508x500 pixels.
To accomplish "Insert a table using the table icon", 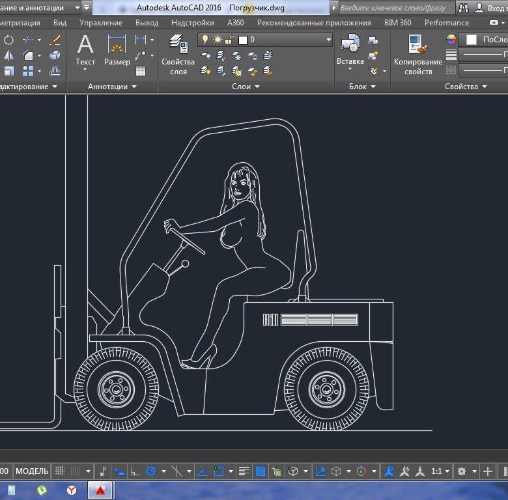I will 141,72.
